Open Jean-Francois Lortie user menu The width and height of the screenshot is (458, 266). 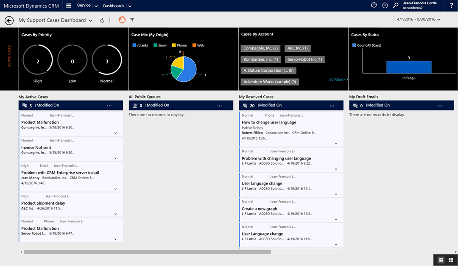(x=420, y=5)
